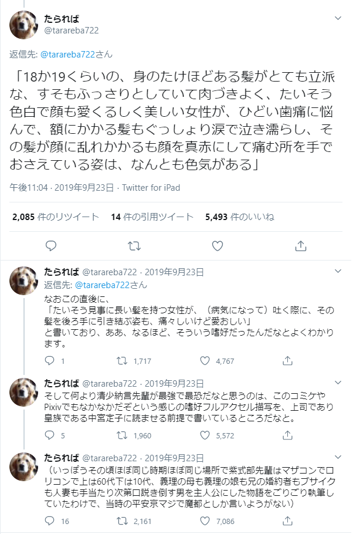Share the reply with 7,086 likes
Screen dimensions: 353x534
tap(287, 521)
